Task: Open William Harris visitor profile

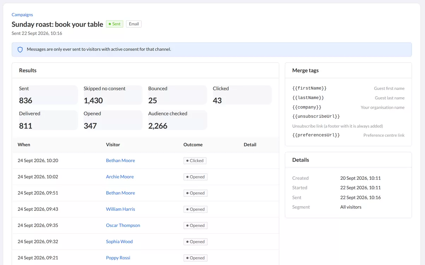Action: point(120,209)
